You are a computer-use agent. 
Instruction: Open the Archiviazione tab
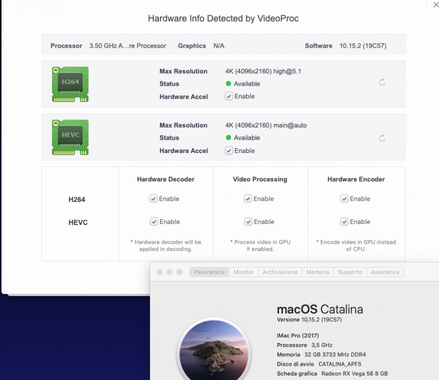pyautogui.click(x=280, y=272)
